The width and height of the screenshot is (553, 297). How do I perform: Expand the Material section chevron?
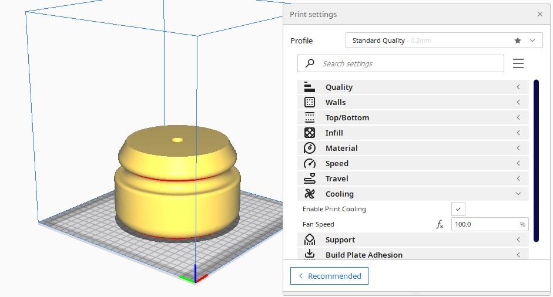[518, 148]
